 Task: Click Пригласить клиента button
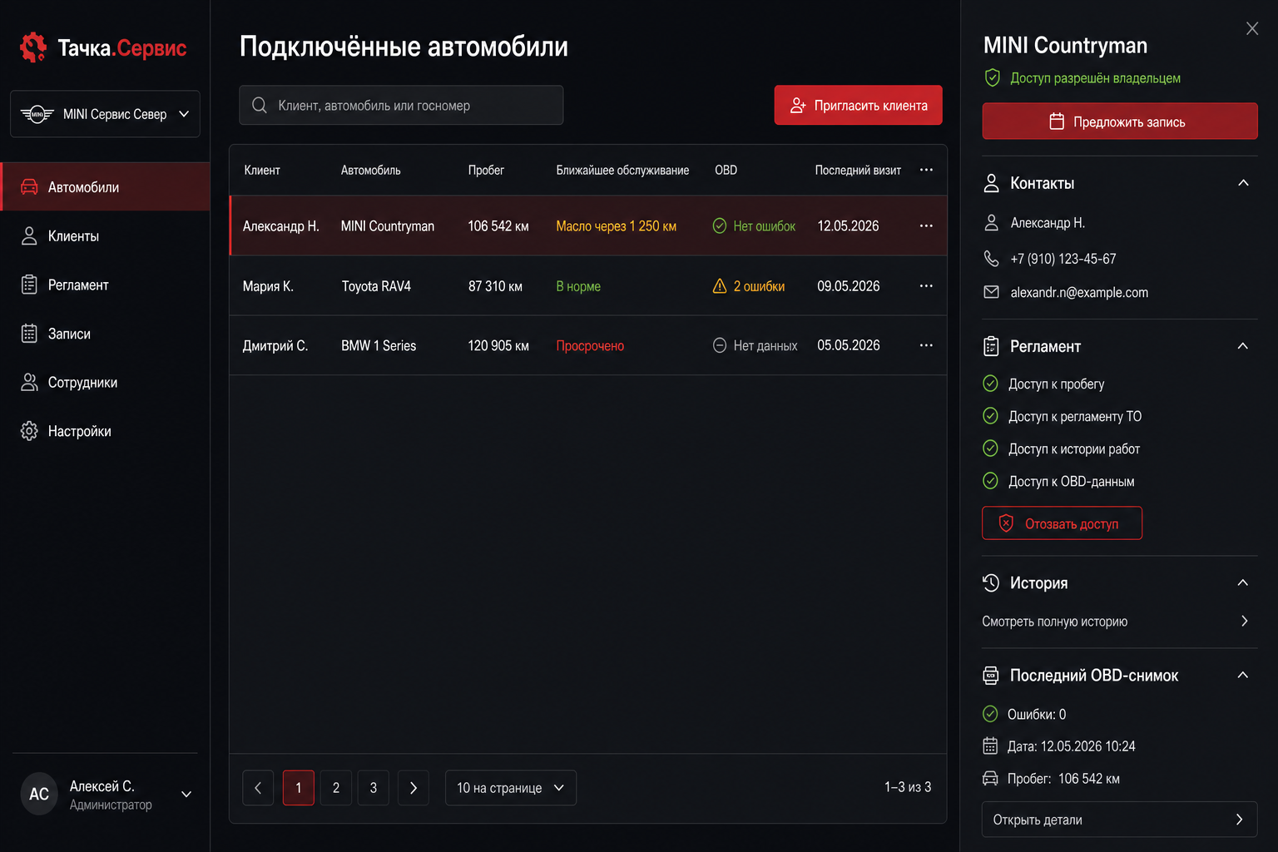pos(858,105)
